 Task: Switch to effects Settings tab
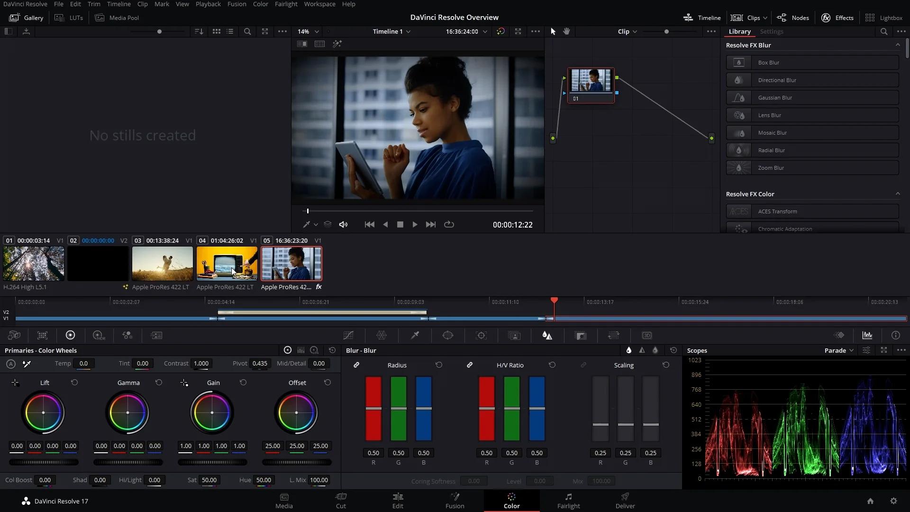tap(771, 31)
